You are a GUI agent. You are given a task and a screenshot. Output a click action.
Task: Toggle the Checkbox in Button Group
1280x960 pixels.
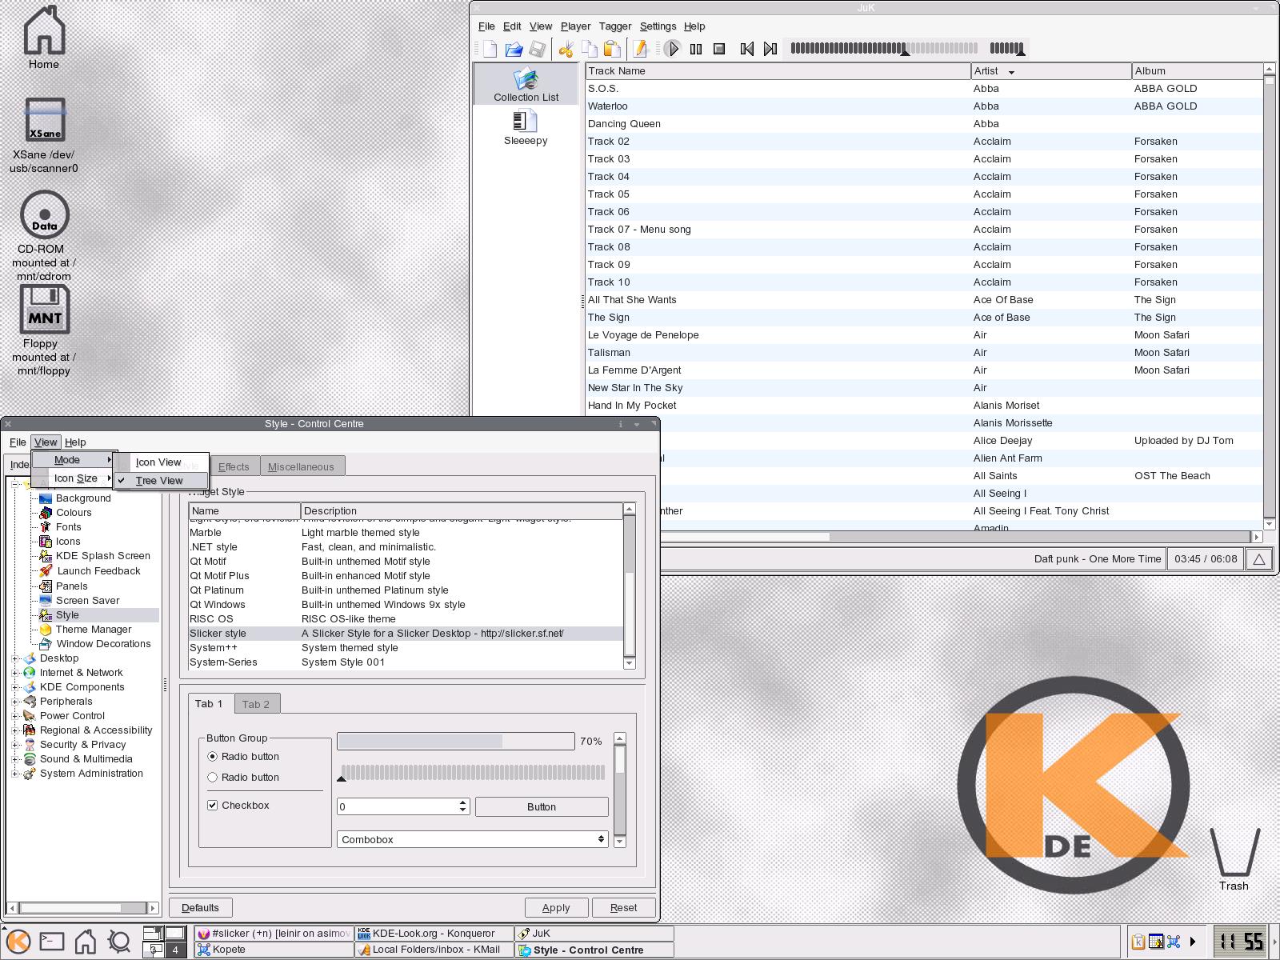[x=212, y=805]
